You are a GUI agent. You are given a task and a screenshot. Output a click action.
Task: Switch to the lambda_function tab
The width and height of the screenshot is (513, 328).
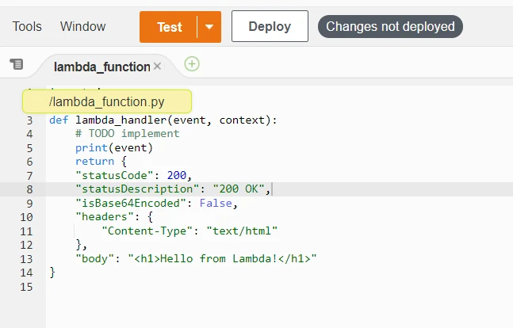[x=101, y=67]
